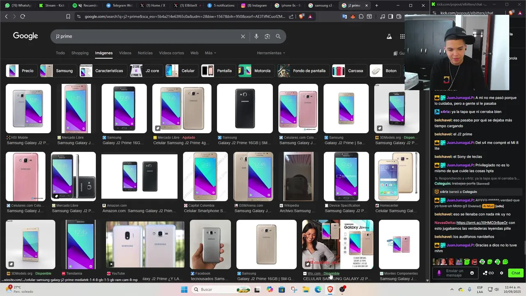The width and height of the screenshot is (526, 296).
Task: Open Windows Start menu
Action: point(184,289)
